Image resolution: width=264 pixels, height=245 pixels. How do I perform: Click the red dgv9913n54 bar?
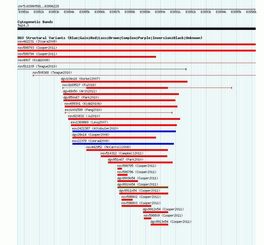pyautogui.click(x=160, y=225)
